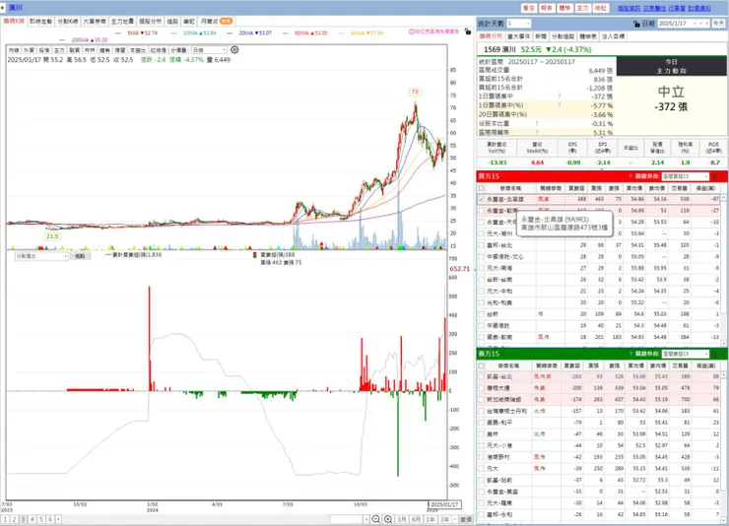Switch to 即時走勢 tab
Viewport: 729px width, 526px height.
[41, 22]
